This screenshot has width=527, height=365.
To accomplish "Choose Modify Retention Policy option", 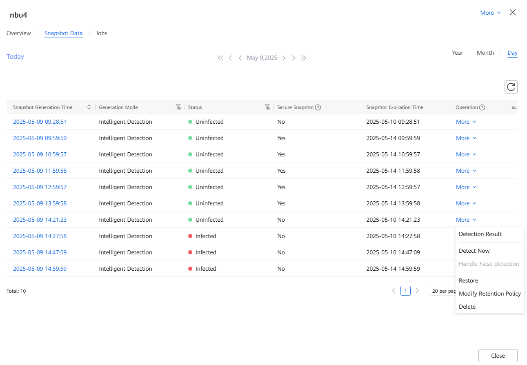I will click(489, 294).
